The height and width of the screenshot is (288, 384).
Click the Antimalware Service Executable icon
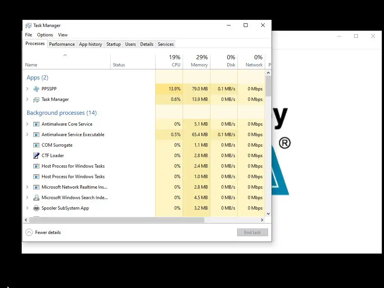[36, 135]
